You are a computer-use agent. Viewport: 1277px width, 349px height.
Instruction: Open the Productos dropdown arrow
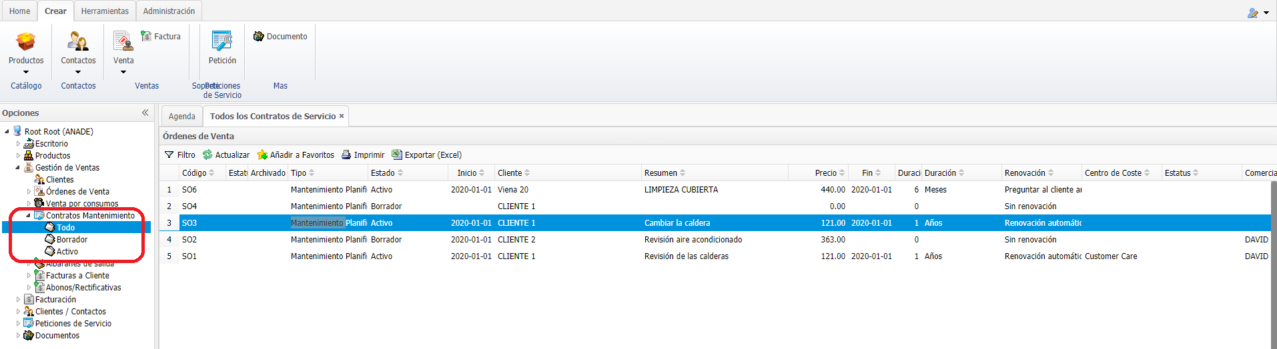[x=26, y=72]
